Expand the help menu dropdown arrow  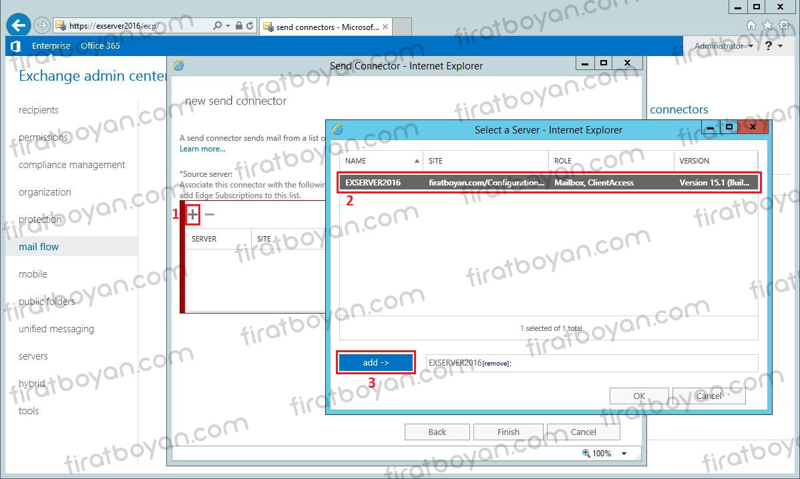[x=781, y=46]
